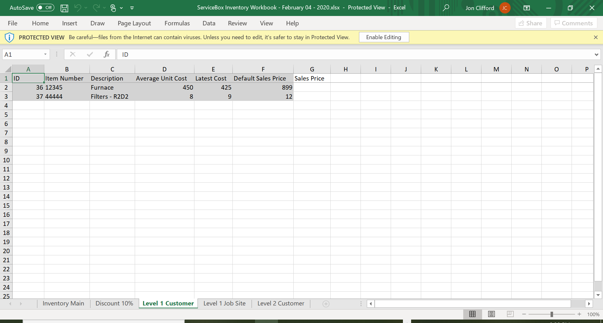This screenshot has height=323, width=603.
Task: Open the Review ribbon tab
Action: tap(237, 23)
